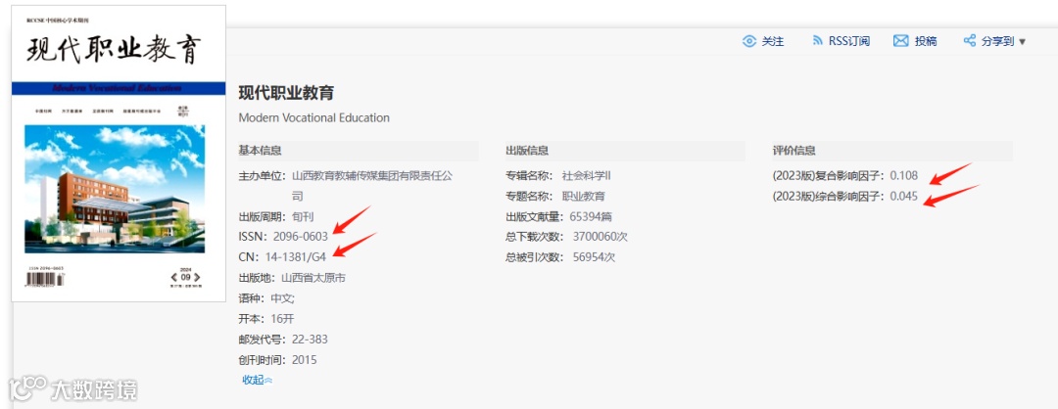Go to next issue with right chevron
Screen dimensions: 1058x409
[x=197, y=278]
